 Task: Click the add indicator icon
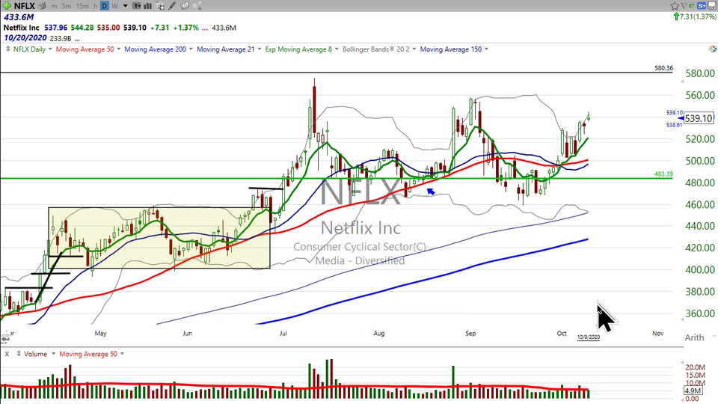tap(160, 6)
